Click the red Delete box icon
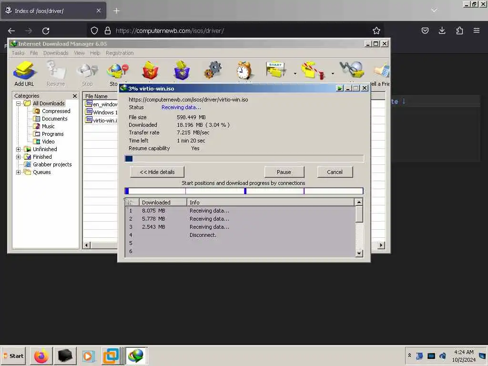Screen dimensions: 488x366 pos(150,71)
